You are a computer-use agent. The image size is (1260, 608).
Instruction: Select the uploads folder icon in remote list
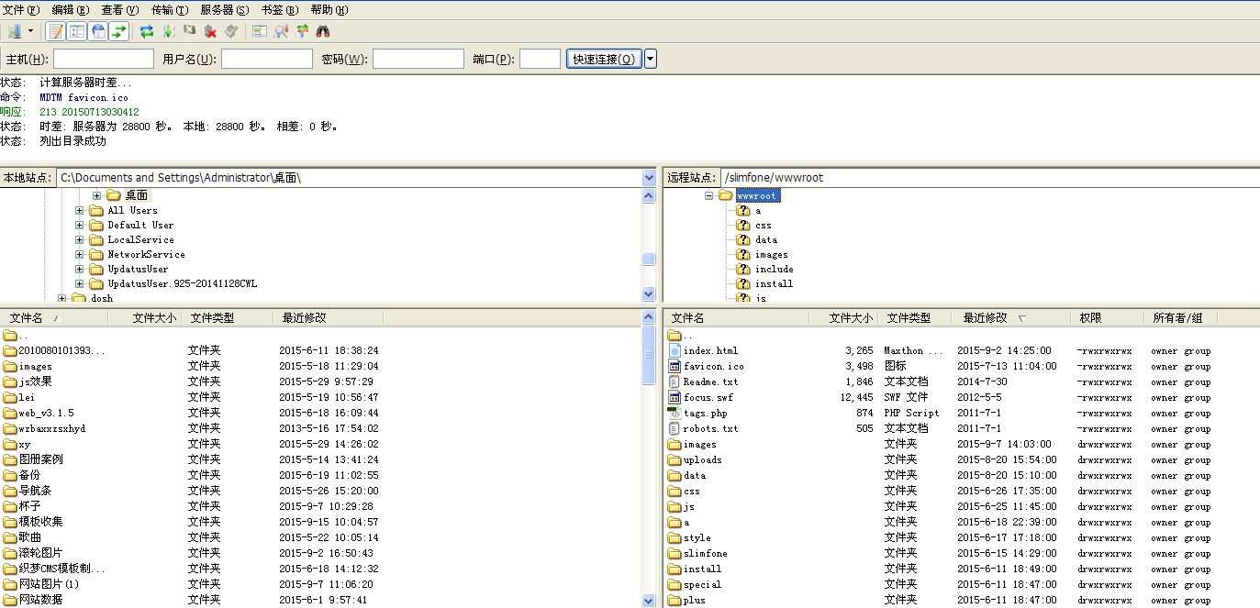click(x=675, y=459)
